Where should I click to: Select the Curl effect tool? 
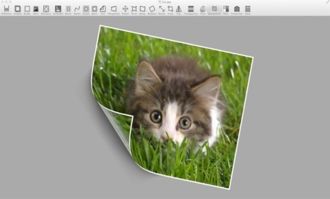(102, 10)
